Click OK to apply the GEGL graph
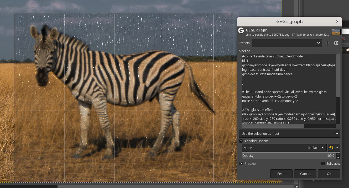The image size is (349, 188). pyautogui.click(x=329, y=174)
